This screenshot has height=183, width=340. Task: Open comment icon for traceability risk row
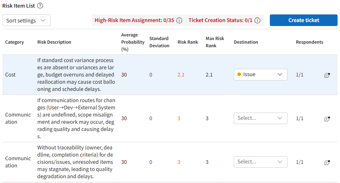click(327, 162)
